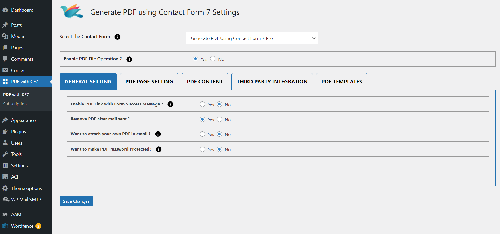Click the plugin bird logo
Viewport: 500px width, 234px height.
[72, 11]
